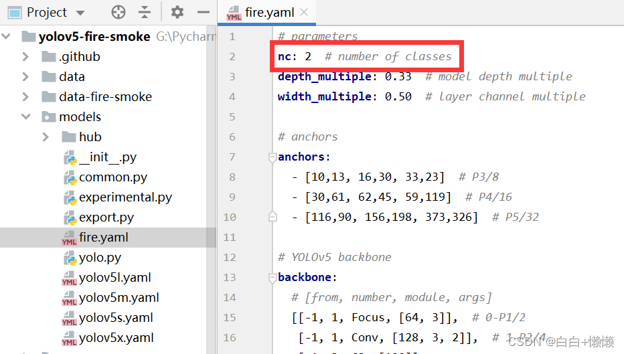Click line number 12 in the gutter

click(x=230, y=258)
